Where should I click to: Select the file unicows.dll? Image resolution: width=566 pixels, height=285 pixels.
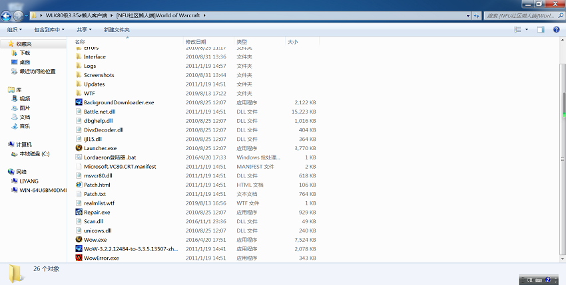tap(97, 231)
